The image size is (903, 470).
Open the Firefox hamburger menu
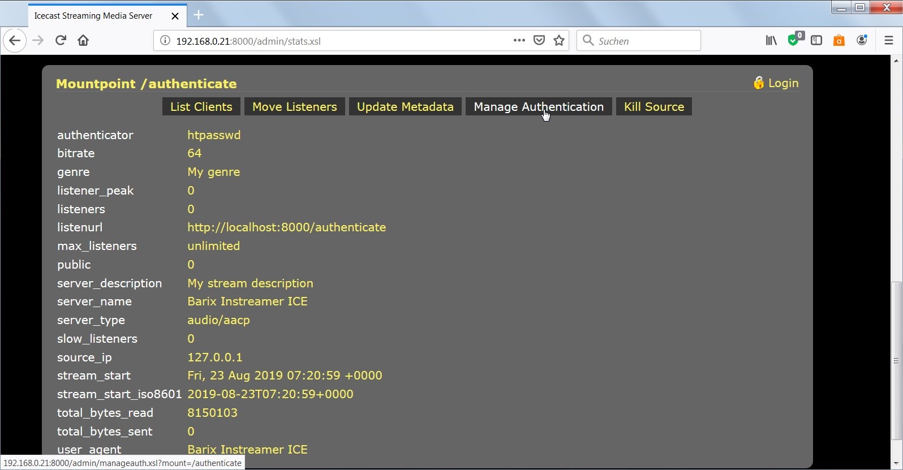coord(888,41)
